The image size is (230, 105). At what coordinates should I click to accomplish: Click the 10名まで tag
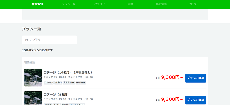pyautogui.click(x=49, y=83)
